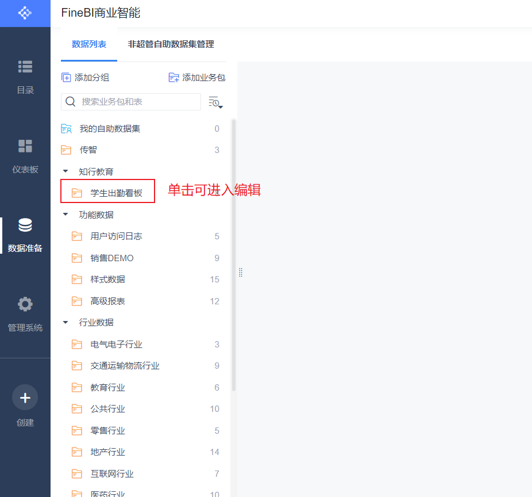
Task: Open the 目录 directory sidebar icon
Action: (25, 67)
